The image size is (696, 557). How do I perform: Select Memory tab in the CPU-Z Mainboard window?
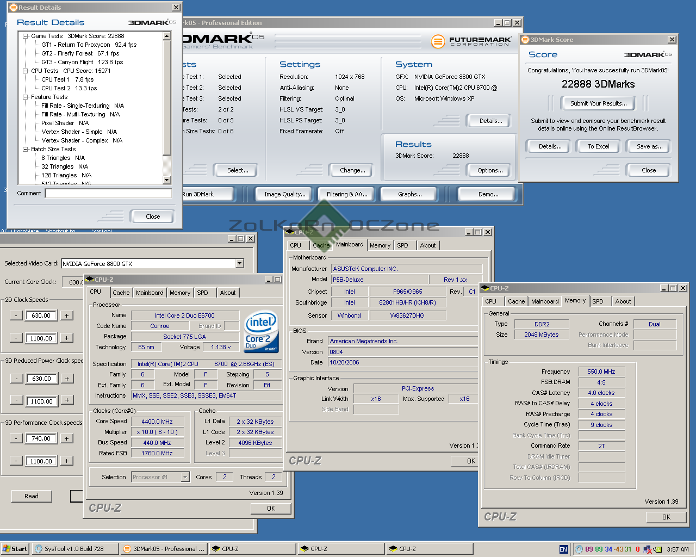pyautogui.click(x=380, y=245)
